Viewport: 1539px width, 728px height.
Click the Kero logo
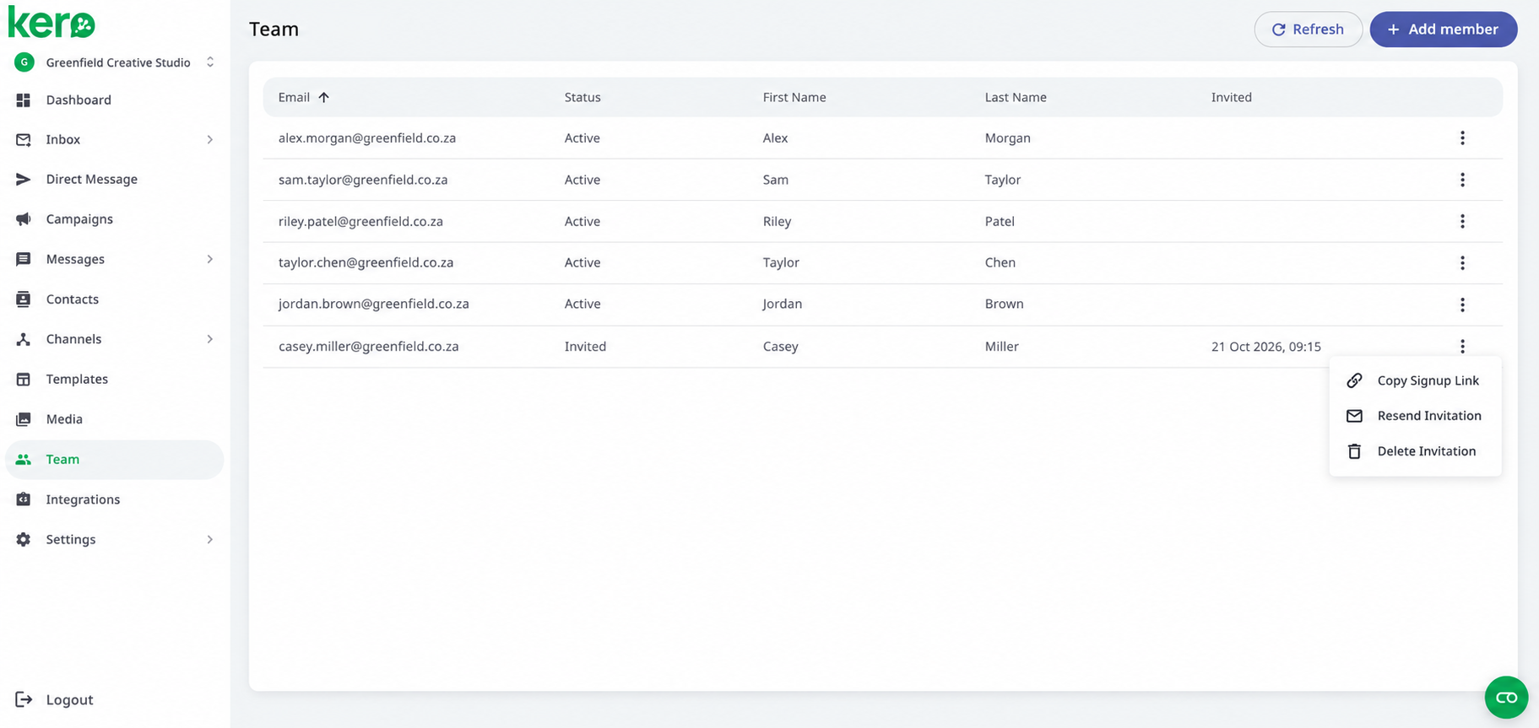[x=51, y=22]
